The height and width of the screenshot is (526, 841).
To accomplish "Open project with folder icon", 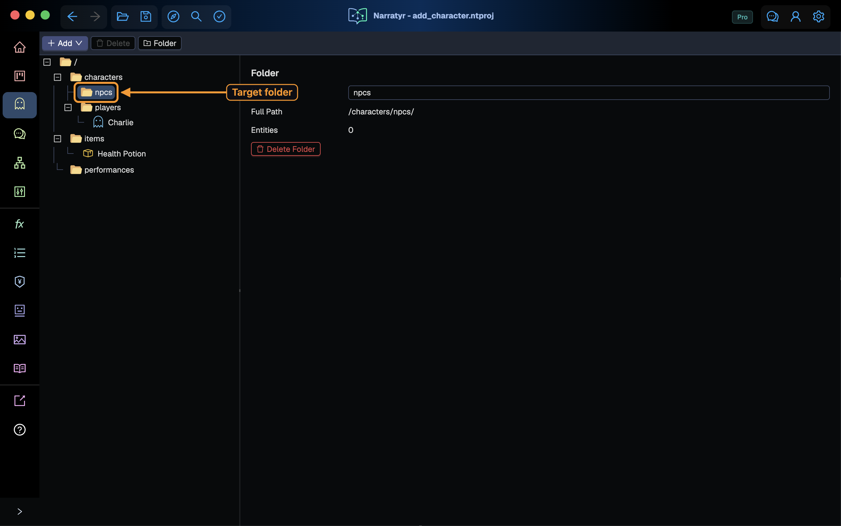I will click(x=123, y=16).
